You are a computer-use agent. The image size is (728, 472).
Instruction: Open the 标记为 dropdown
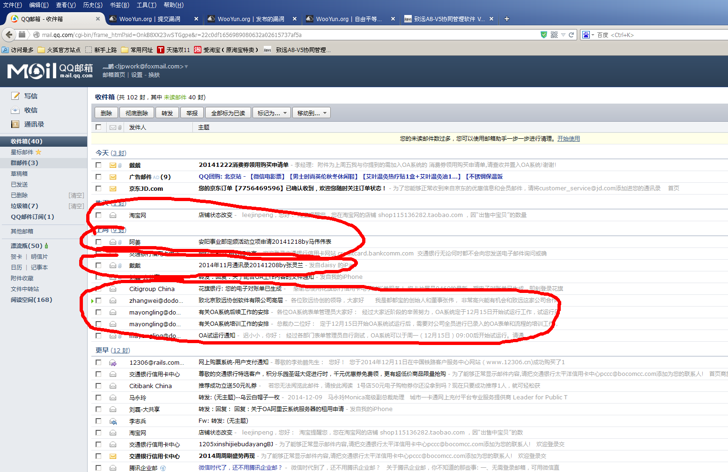(272, 113)
